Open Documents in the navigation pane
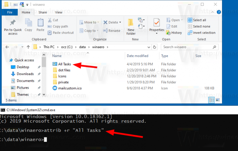Viewport: 238px width, 151px height. 23,81
